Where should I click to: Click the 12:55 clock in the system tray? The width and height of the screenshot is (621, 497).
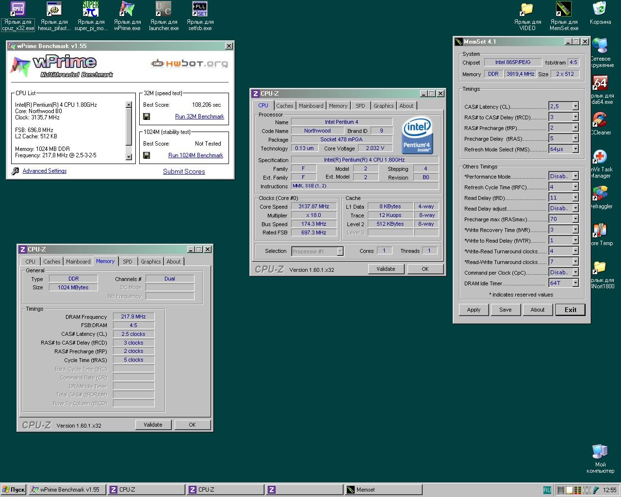click(609, 490)
